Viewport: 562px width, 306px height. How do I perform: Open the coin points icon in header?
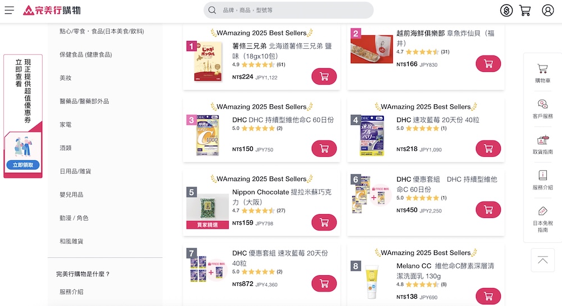tap(506, 10)
